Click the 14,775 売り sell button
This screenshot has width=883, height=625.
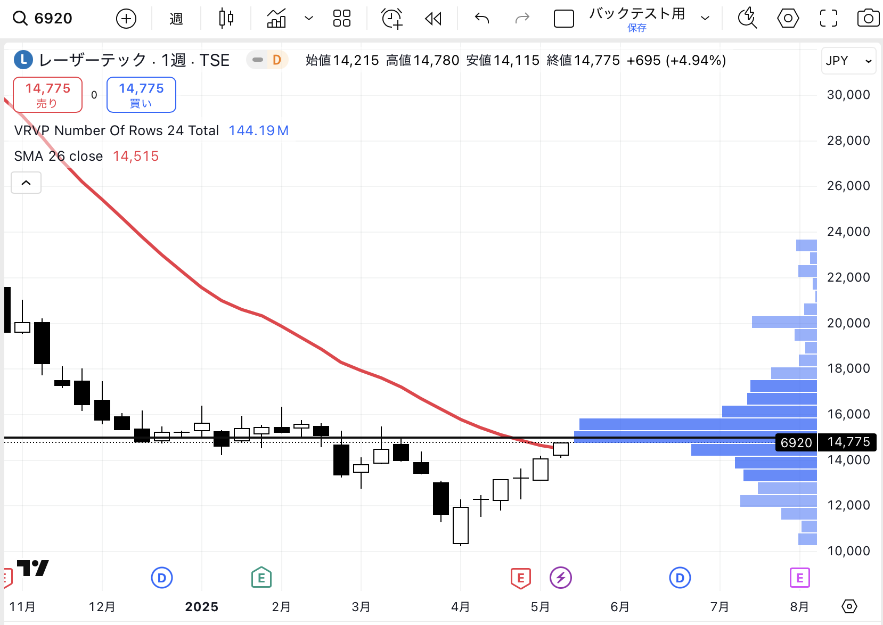pyautogui.click(x=47, y=95)
